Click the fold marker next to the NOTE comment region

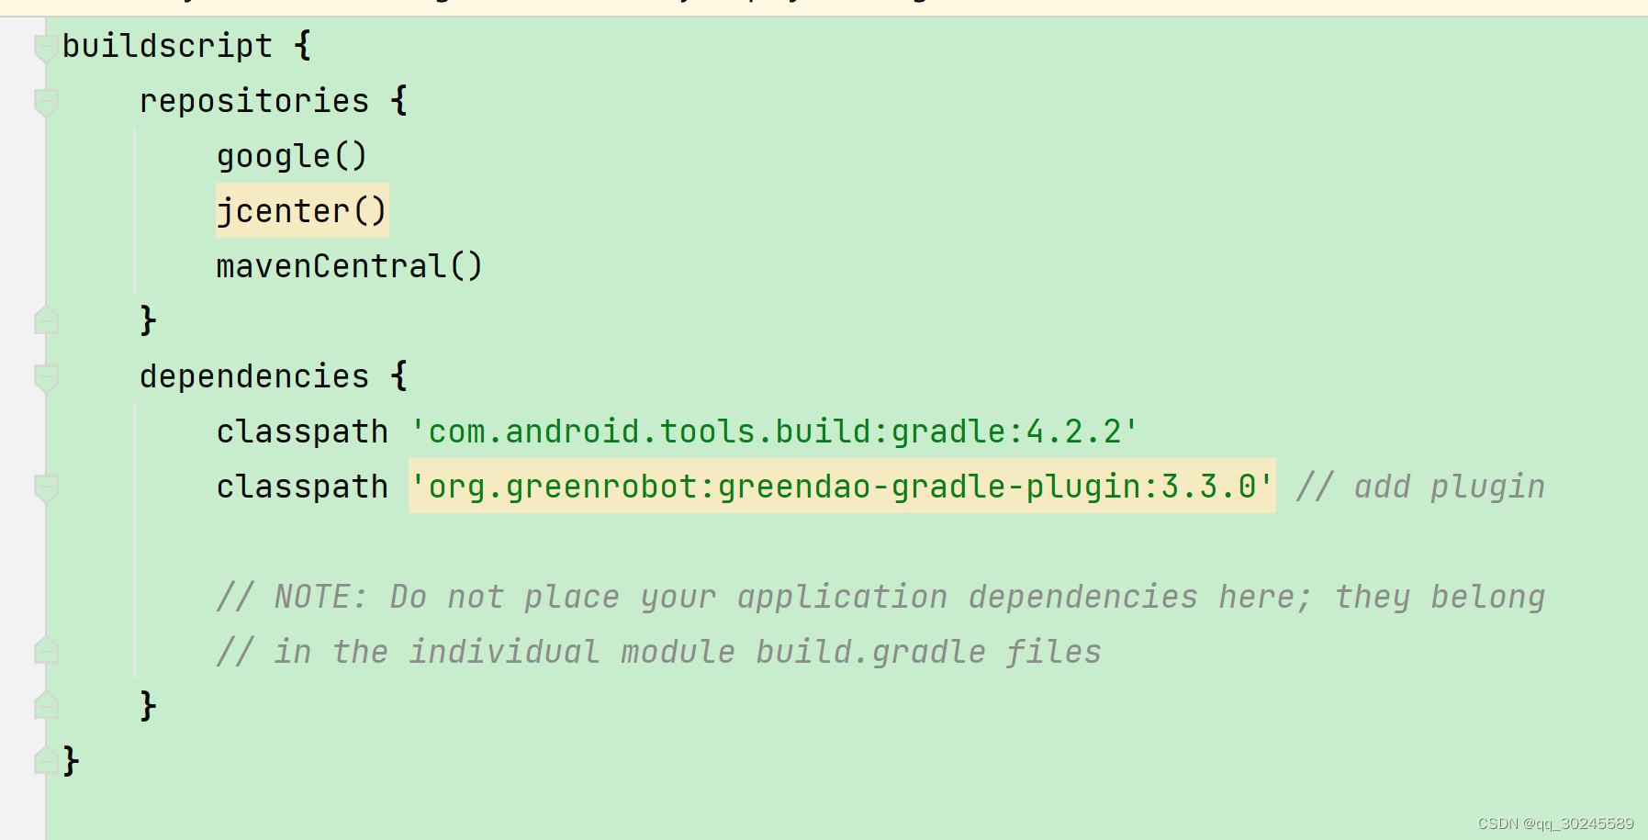[x=44, y=652]
